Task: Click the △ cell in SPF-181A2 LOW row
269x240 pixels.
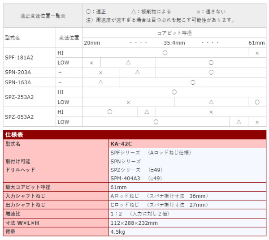Action: (128, 62)
